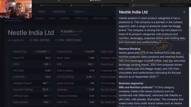Click the EVEBITDA value 53.8

pos(48,77)
